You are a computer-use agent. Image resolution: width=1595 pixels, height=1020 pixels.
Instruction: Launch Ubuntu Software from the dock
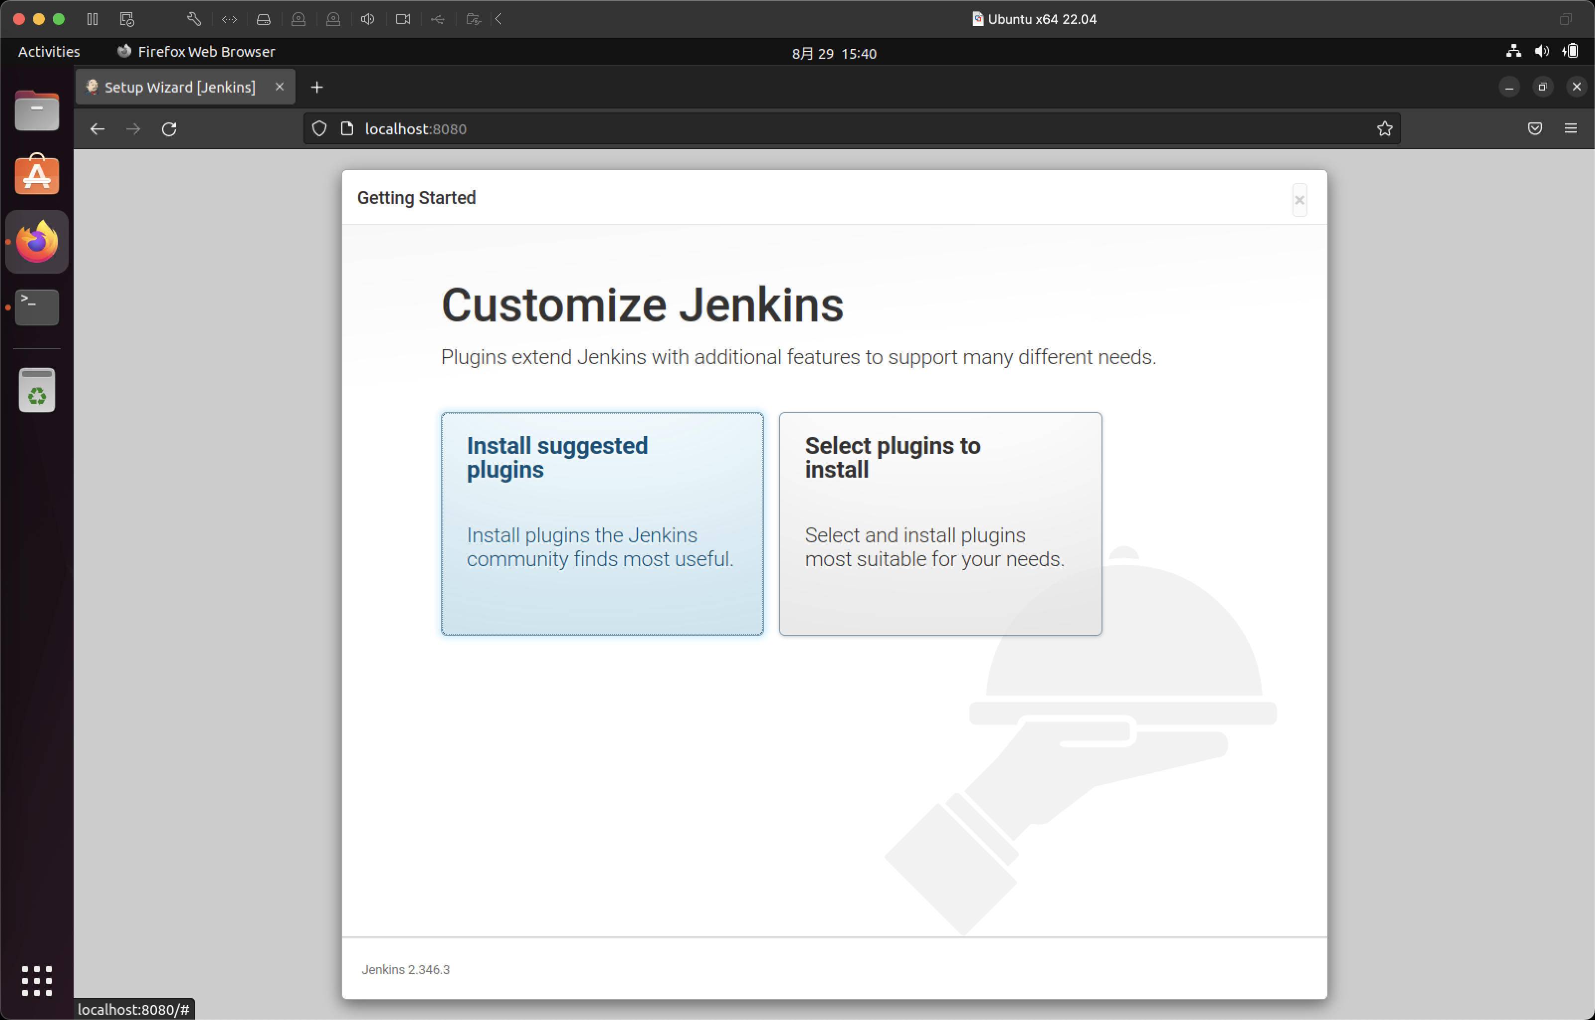pyautogui.click(x=36, y=175)
